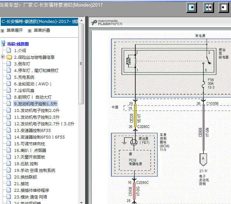This screenshot has width=231, height=204.
Task: Select 9.发动机电子控制1.5升 entry
Action: click(x=35, y=104)
